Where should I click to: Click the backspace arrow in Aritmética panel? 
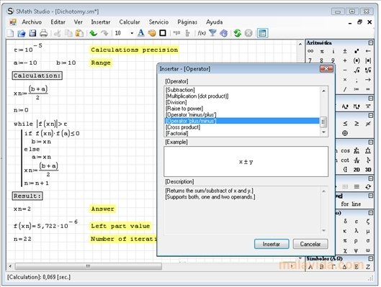tap(368, 51)
